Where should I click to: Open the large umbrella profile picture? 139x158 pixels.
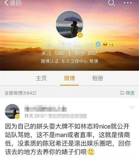point(69,24)
